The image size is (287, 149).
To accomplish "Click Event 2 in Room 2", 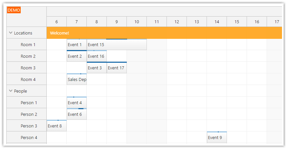I will [x=76, y=56].
